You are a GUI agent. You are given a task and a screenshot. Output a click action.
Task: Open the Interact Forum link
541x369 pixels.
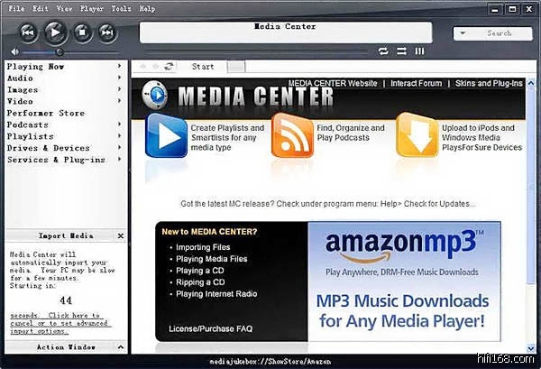click(417, 83)
